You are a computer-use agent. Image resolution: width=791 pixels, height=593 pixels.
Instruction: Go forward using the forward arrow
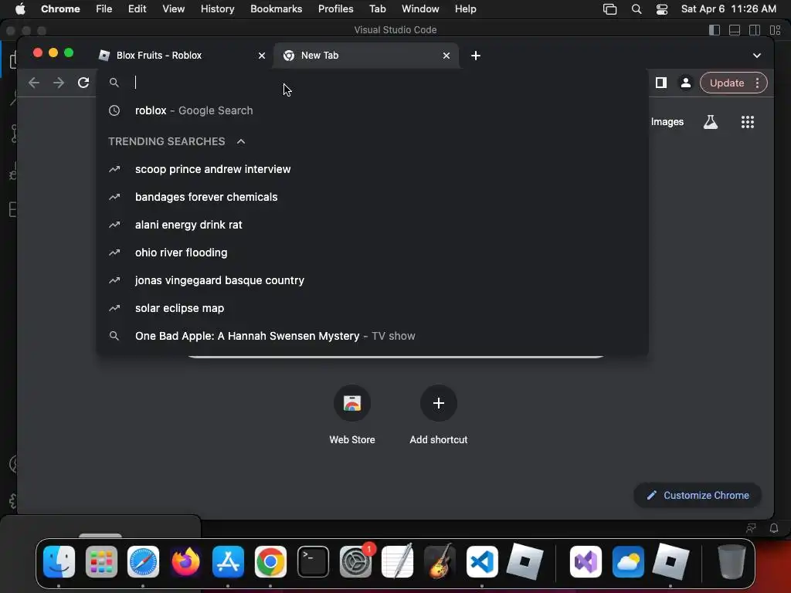pyautogui.click(x=59, y=83)
